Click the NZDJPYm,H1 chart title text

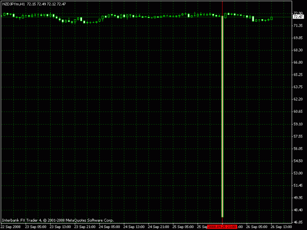[14, 4]
